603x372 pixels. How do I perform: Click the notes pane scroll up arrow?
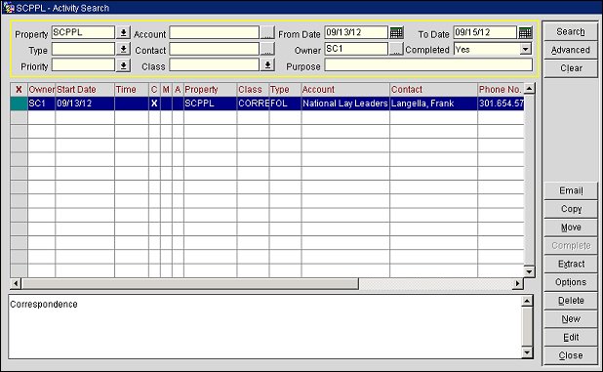pyautogui.click(x=527, y=301)
